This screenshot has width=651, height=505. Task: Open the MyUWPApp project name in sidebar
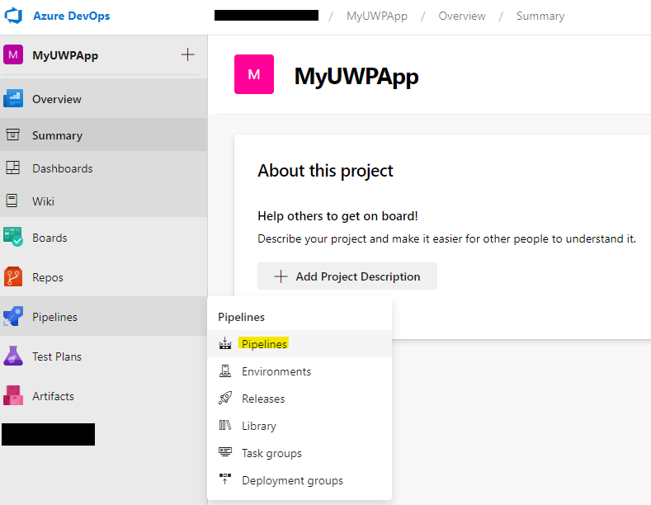pyautogui.click(x=65, y=55)
